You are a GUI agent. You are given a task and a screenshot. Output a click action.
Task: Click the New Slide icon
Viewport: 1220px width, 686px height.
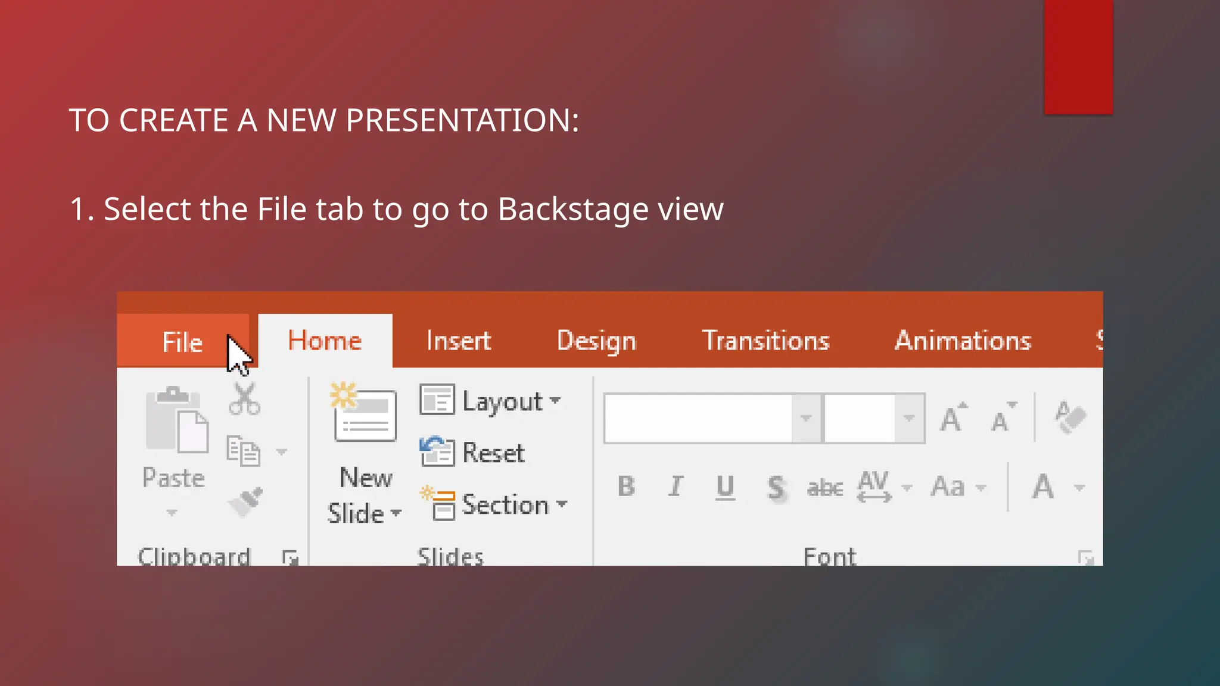tap(364, 412)
